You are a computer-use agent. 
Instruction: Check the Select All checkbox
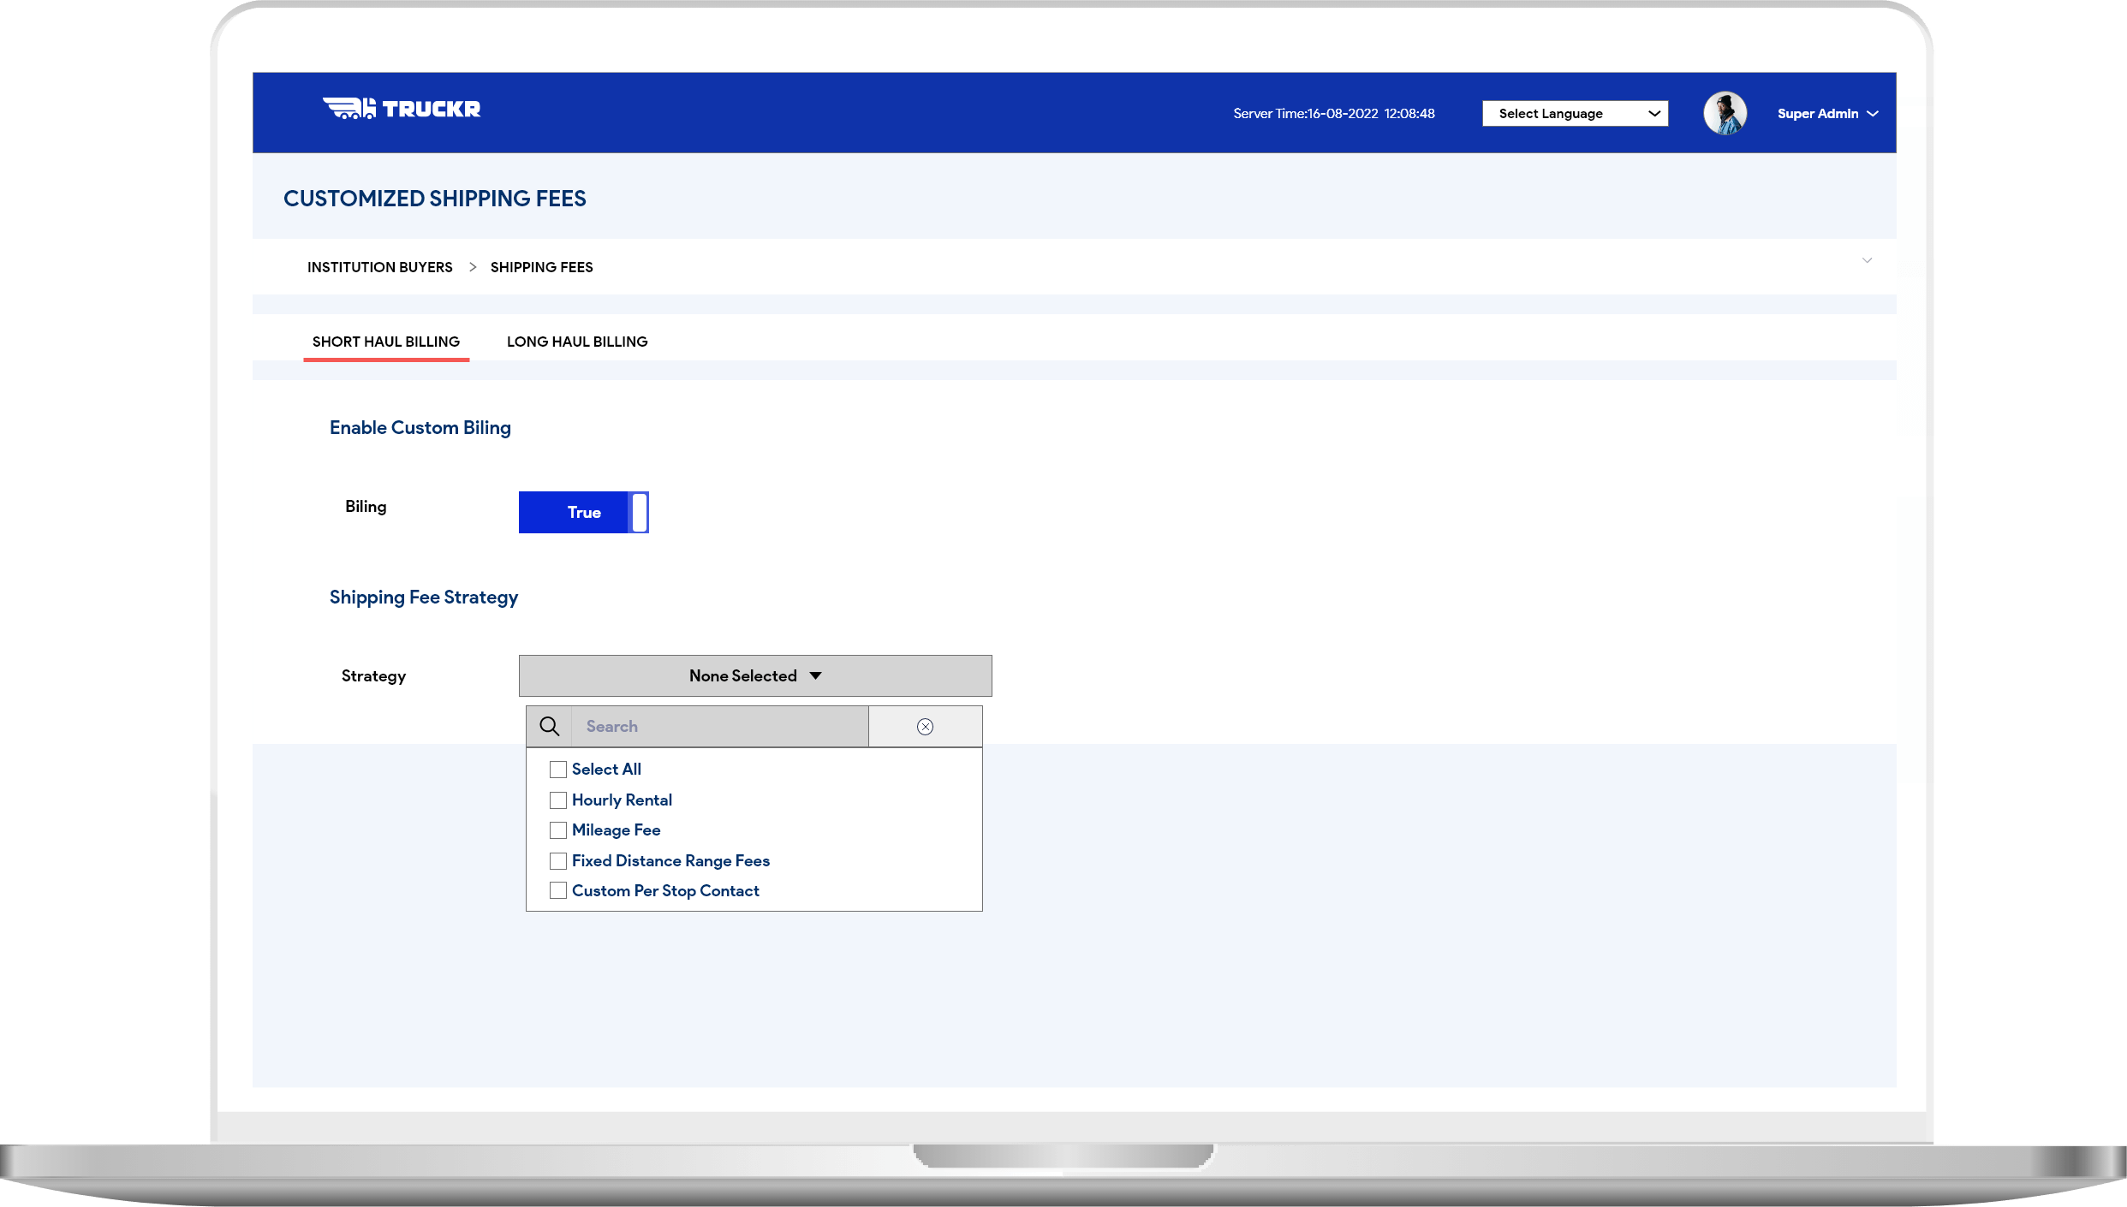[558, 770]
